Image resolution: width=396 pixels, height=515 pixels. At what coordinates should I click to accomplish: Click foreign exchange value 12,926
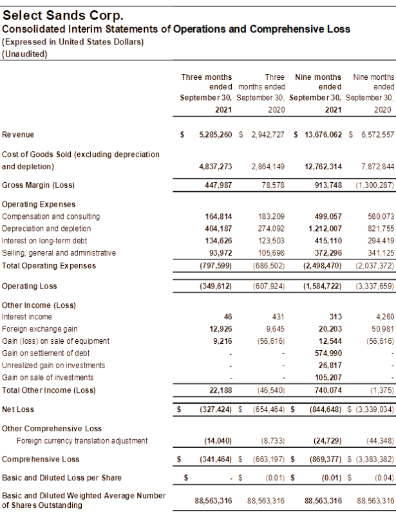220,329
